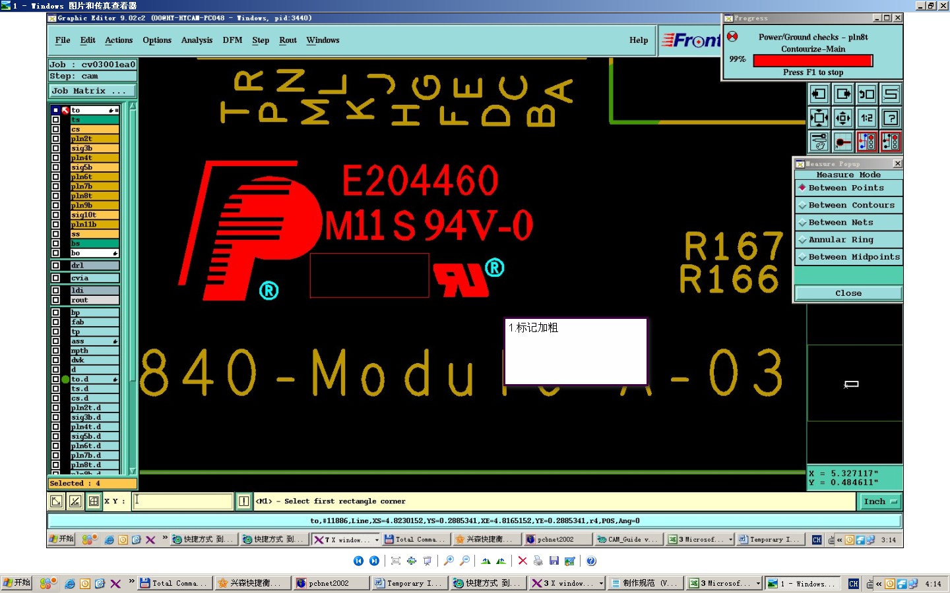Toggle the visibility box for layer pln6t
Viewport: 950px width, 593px height.
click(56, 177)
